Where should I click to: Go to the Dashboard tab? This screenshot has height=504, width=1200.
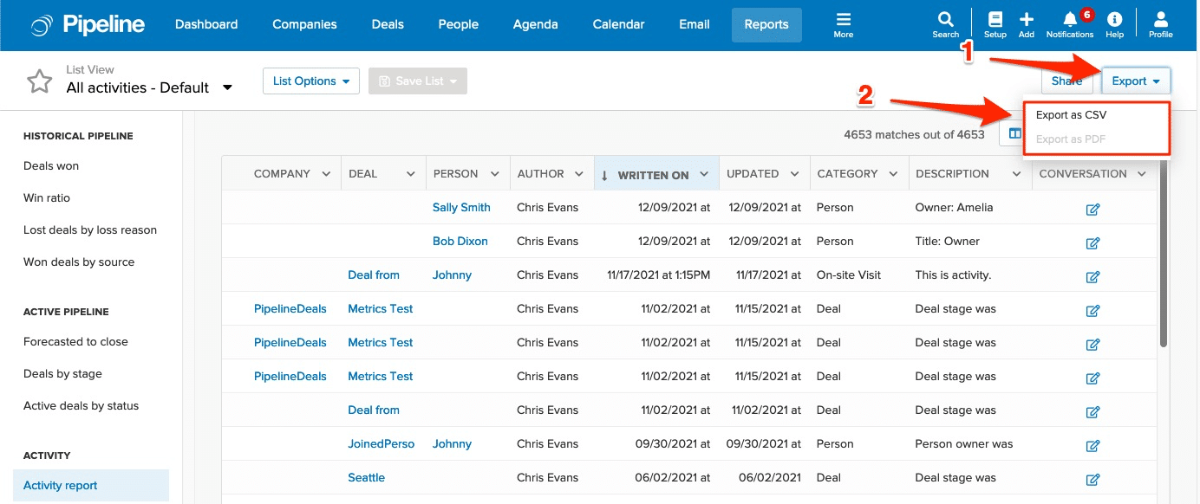point(206,25)
